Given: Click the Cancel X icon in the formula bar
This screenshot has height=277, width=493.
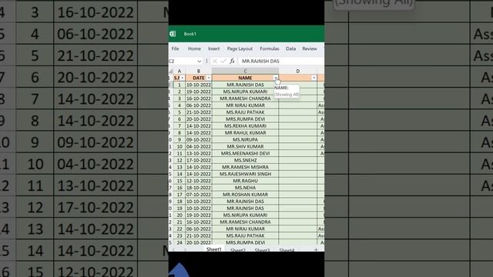Looking at the screenshot, I should pos(215,61).
